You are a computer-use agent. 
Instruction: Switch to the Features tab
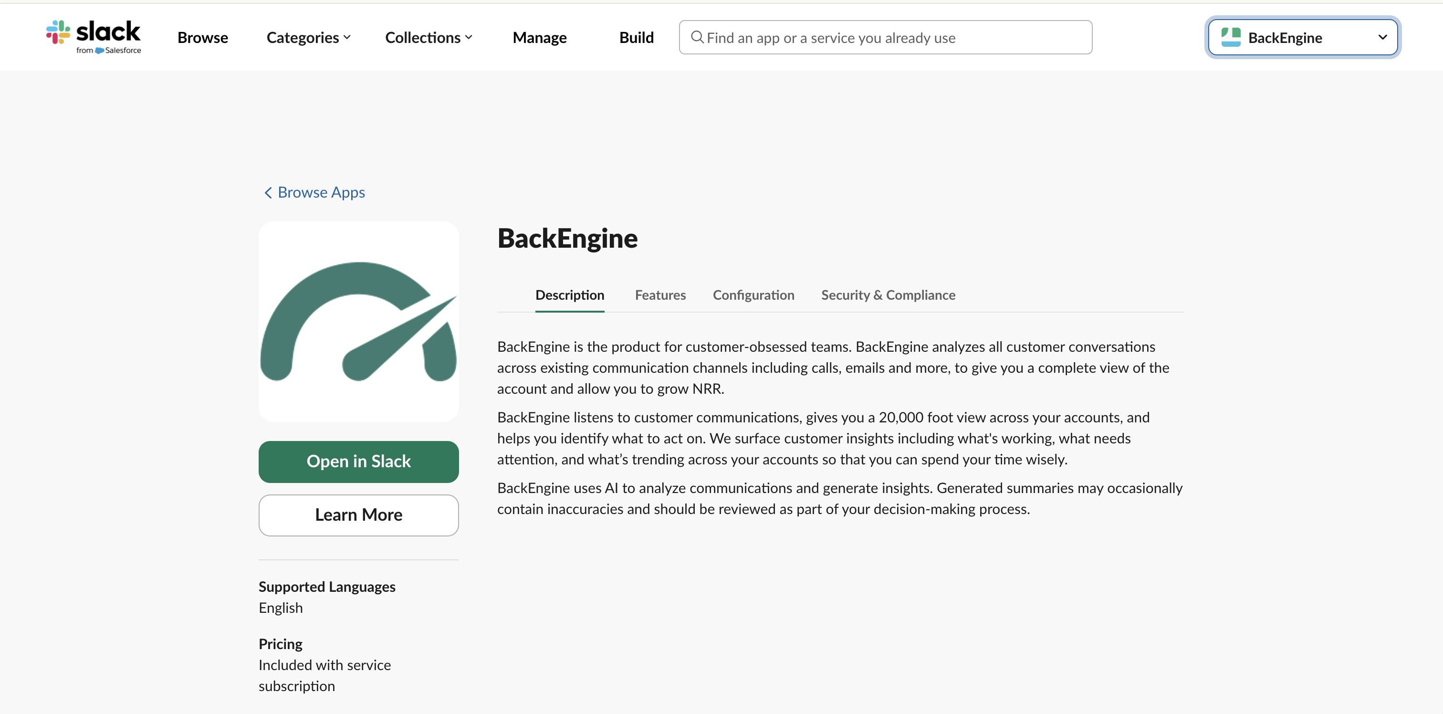(x=660, y=295)
